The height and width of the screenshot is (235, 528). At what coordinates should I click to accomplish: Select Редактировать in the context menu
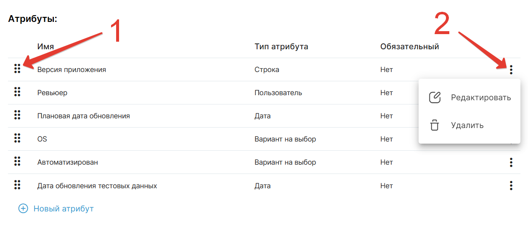point(480,98)
